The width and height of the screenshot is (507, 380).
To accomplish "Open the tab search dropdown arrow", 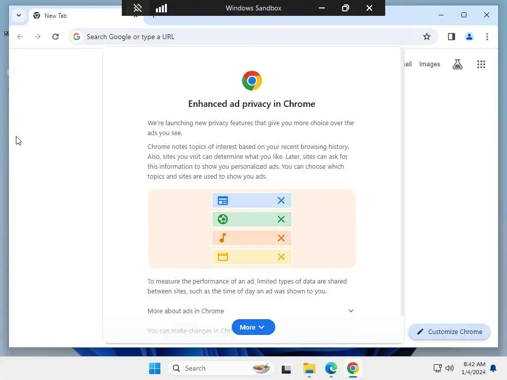I will pyautogui.click(x=19, y=15).
